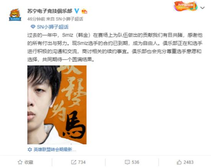Enlarge the attached player poster image
Image resolution: width=211 pixels, height=168 pixels.
point(57,105)
